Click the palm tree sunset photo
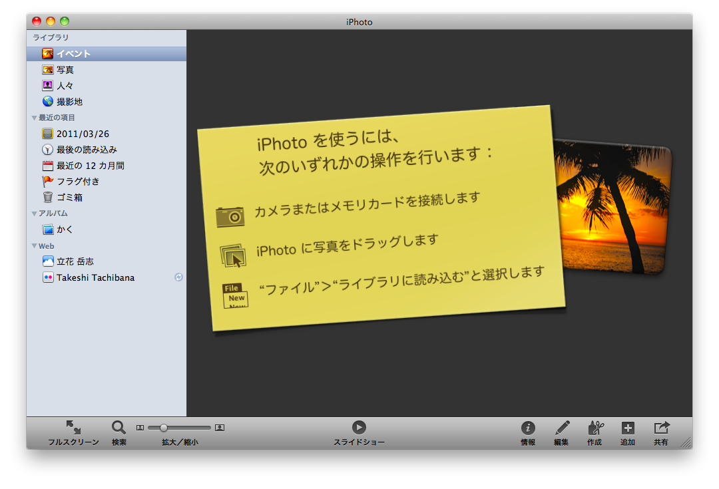The image size is (719, 489). click(x=612, y=206)
